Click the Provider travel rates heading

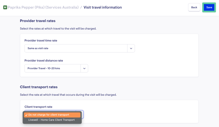[37, 21]
